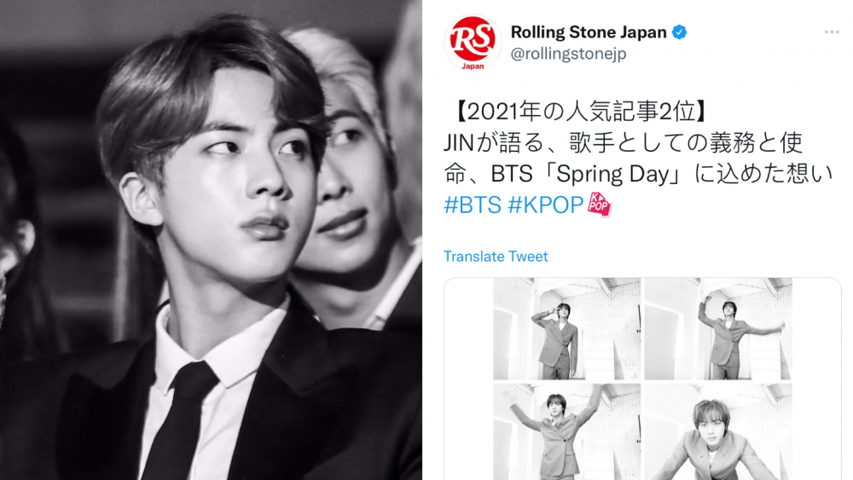The width and height of the screenshot is (853, 480).
Task: Open the bottom-right close-up tweet photo
Action: pos(718,431)
